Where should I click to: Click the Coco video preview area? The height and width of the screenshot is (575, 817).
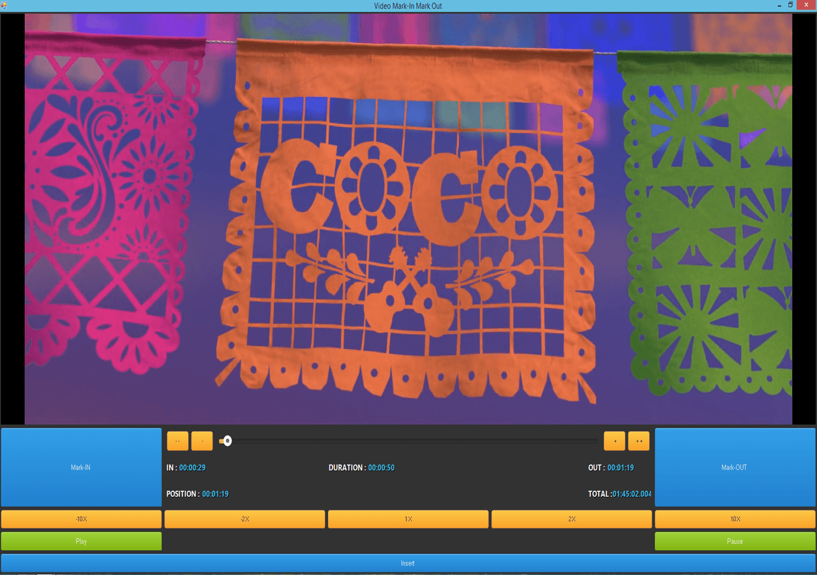point(408,218)
